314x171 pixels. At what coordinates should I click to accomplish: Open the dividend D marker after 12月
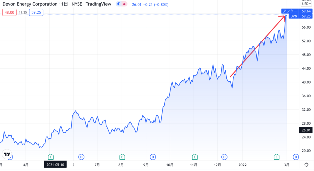(x=224, y=157)
